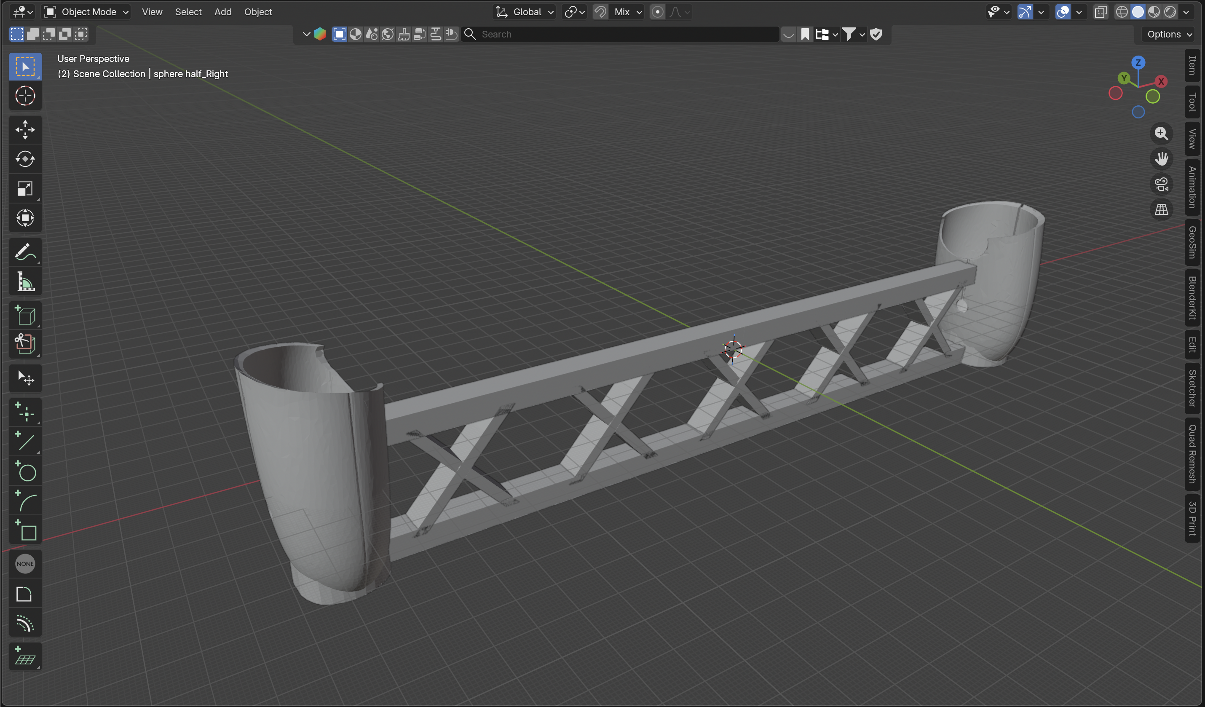
Task: Expand the Options dropdown
Action: pos(1169,35)
